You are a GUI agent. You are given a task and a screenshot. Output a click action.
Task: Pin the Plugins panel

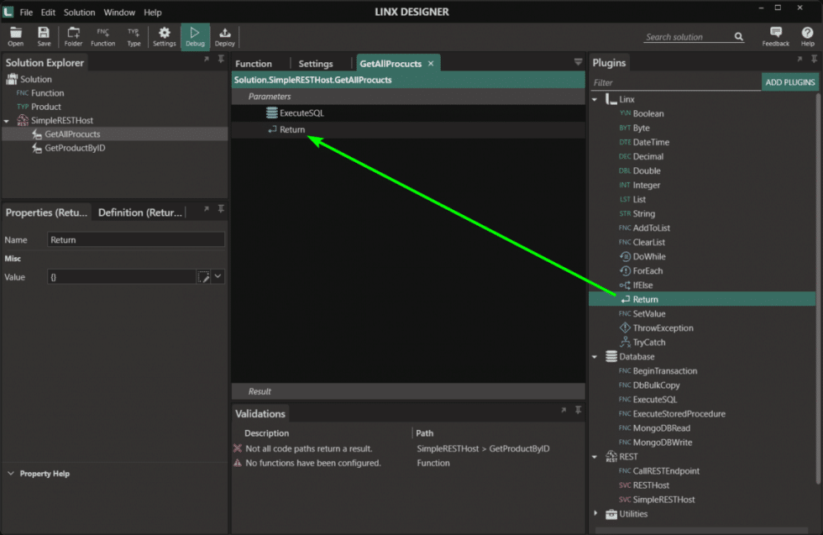[813, 59]
